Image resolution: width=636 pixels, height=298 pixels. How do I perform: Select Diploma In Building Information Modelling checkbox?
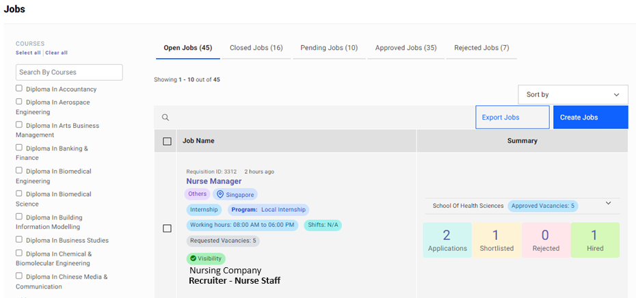pyautogui.click(x=19, y=217)
